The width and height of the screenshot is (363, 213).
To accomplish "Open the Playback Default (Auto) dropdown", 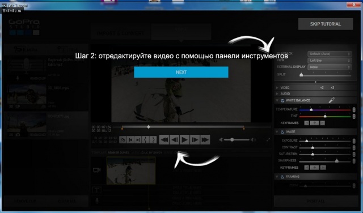I will pyautogui.click(x=330, y=54).
